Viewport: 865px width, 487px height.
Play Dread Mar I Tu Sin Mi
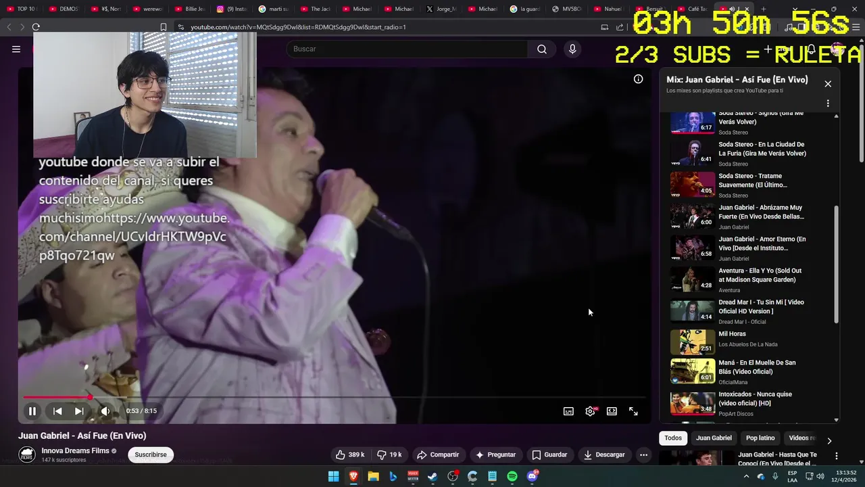tap(747, 311)
